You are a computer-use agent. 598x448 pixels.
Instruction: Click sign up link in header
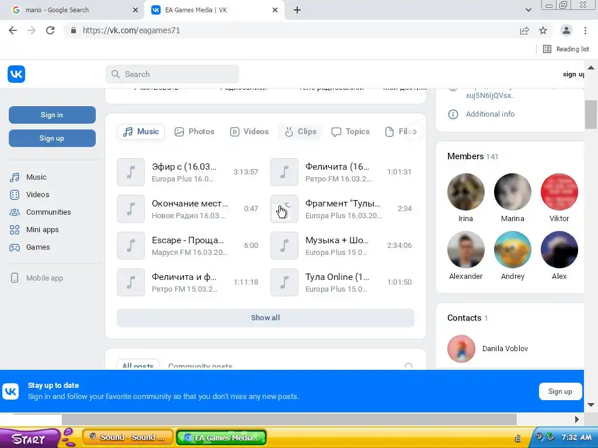tap(573, 74)
